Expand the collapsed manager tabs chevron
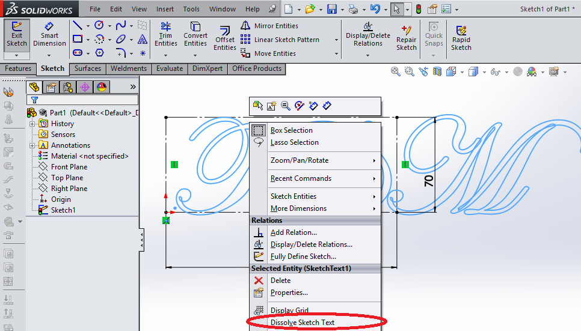The height and width of the screenshot is (331, 581). coord(133,87)
